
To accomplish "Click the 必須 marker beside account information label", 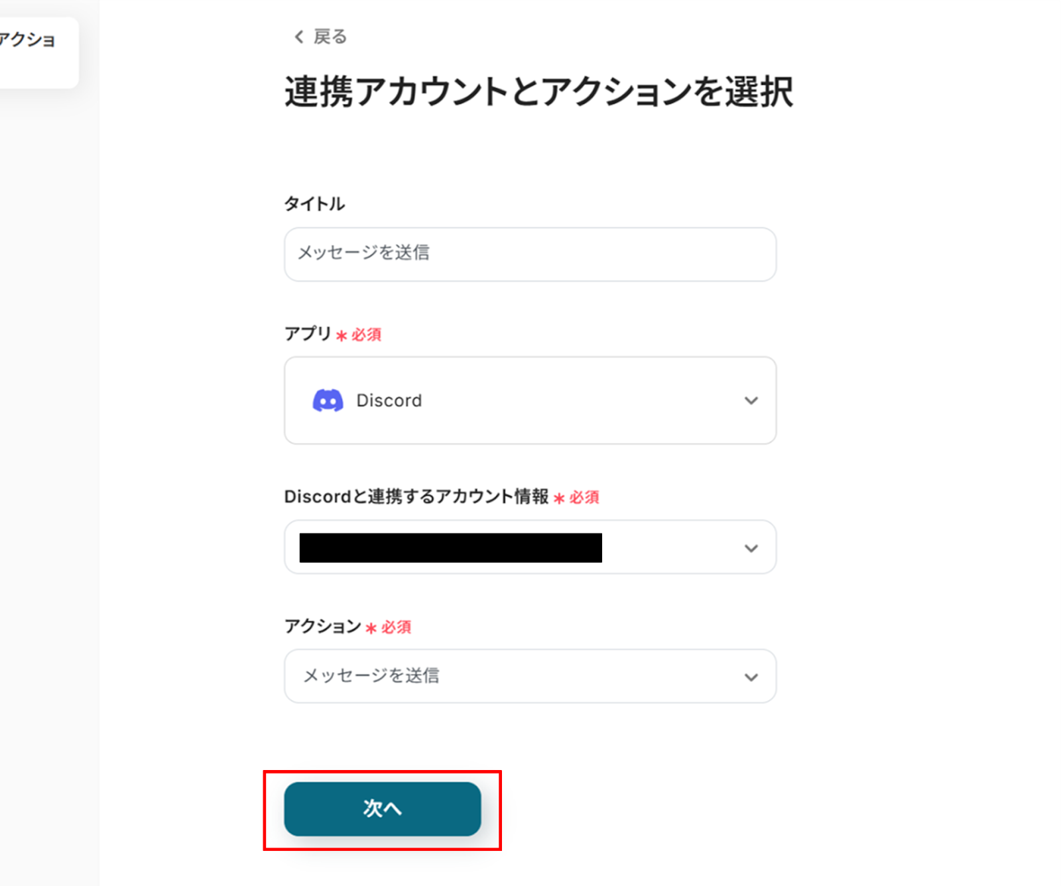I will click(x=583, y=497).
